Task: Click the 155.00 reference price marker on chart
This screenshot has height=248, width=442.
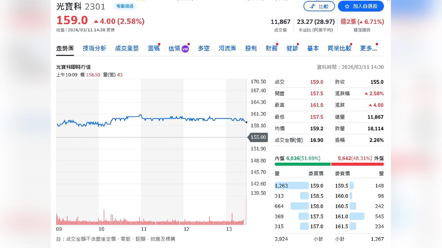Action: click(258, 137)
